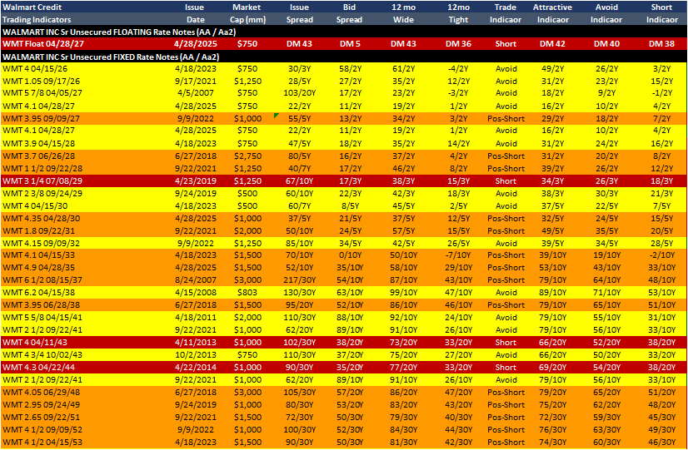
Task: Select the 8/24/2007 issue date cell
Action: click(195, 280)
